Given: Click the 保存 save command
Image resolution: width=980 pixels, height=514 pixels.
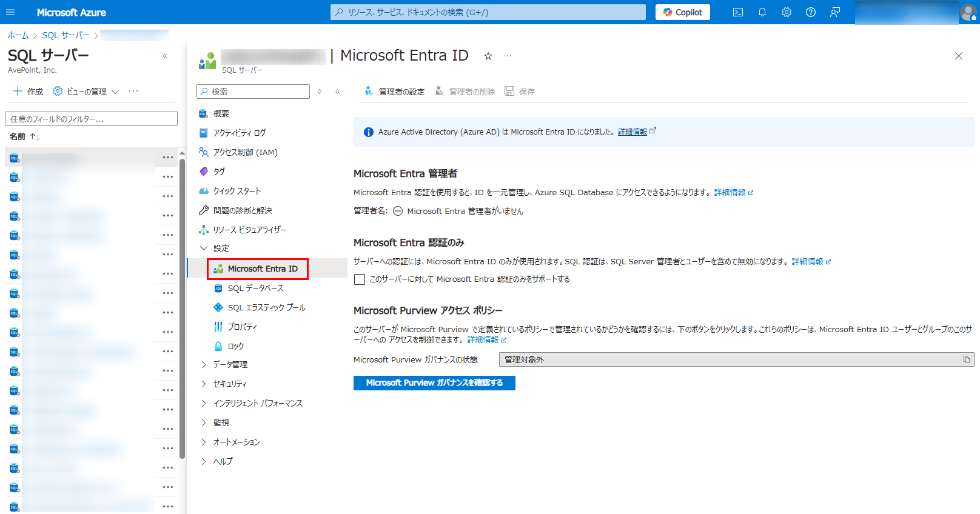Looking at the screenshot, I should (520, 92).
